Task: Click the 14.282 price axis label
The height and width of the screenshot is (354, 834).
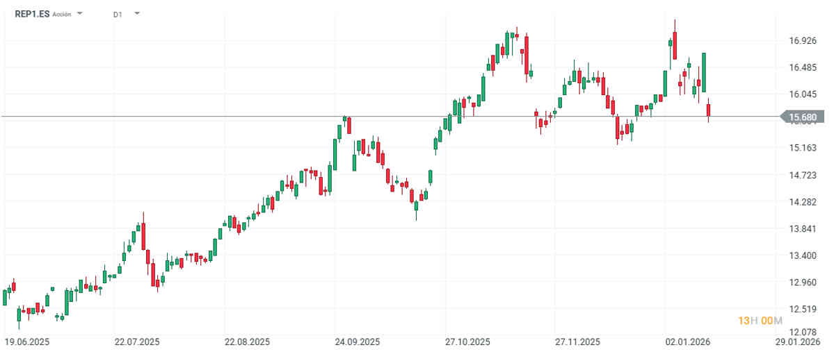Action: (x=802, y=202)
